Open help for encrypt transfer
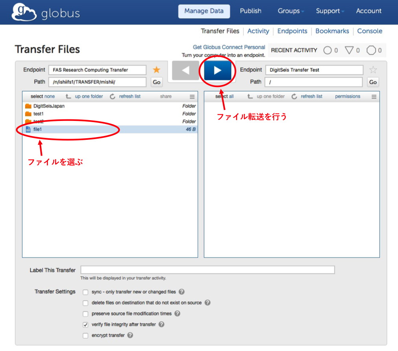Screen dimensions: 398x351 click(x=130, y=335)
